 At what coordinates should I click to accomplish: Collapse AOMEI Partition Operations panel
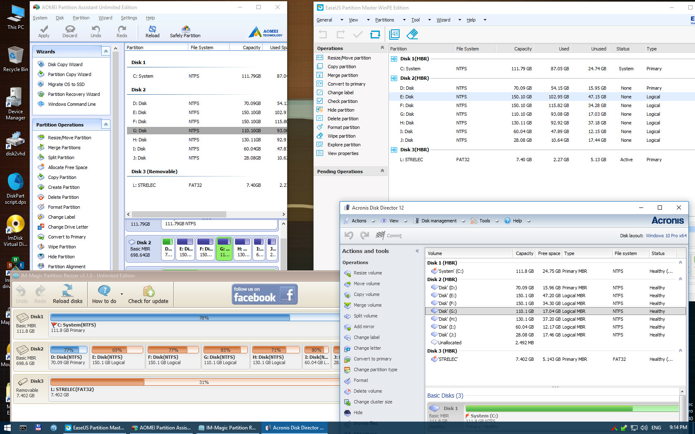tap(106, 124)
